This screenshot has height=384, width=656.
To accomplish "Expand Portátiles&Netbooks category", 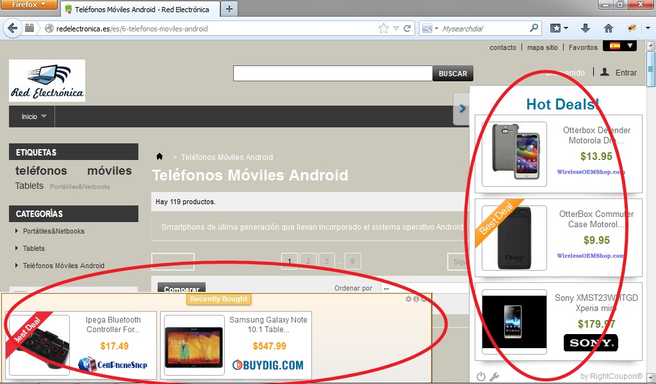I will point(17,230).
